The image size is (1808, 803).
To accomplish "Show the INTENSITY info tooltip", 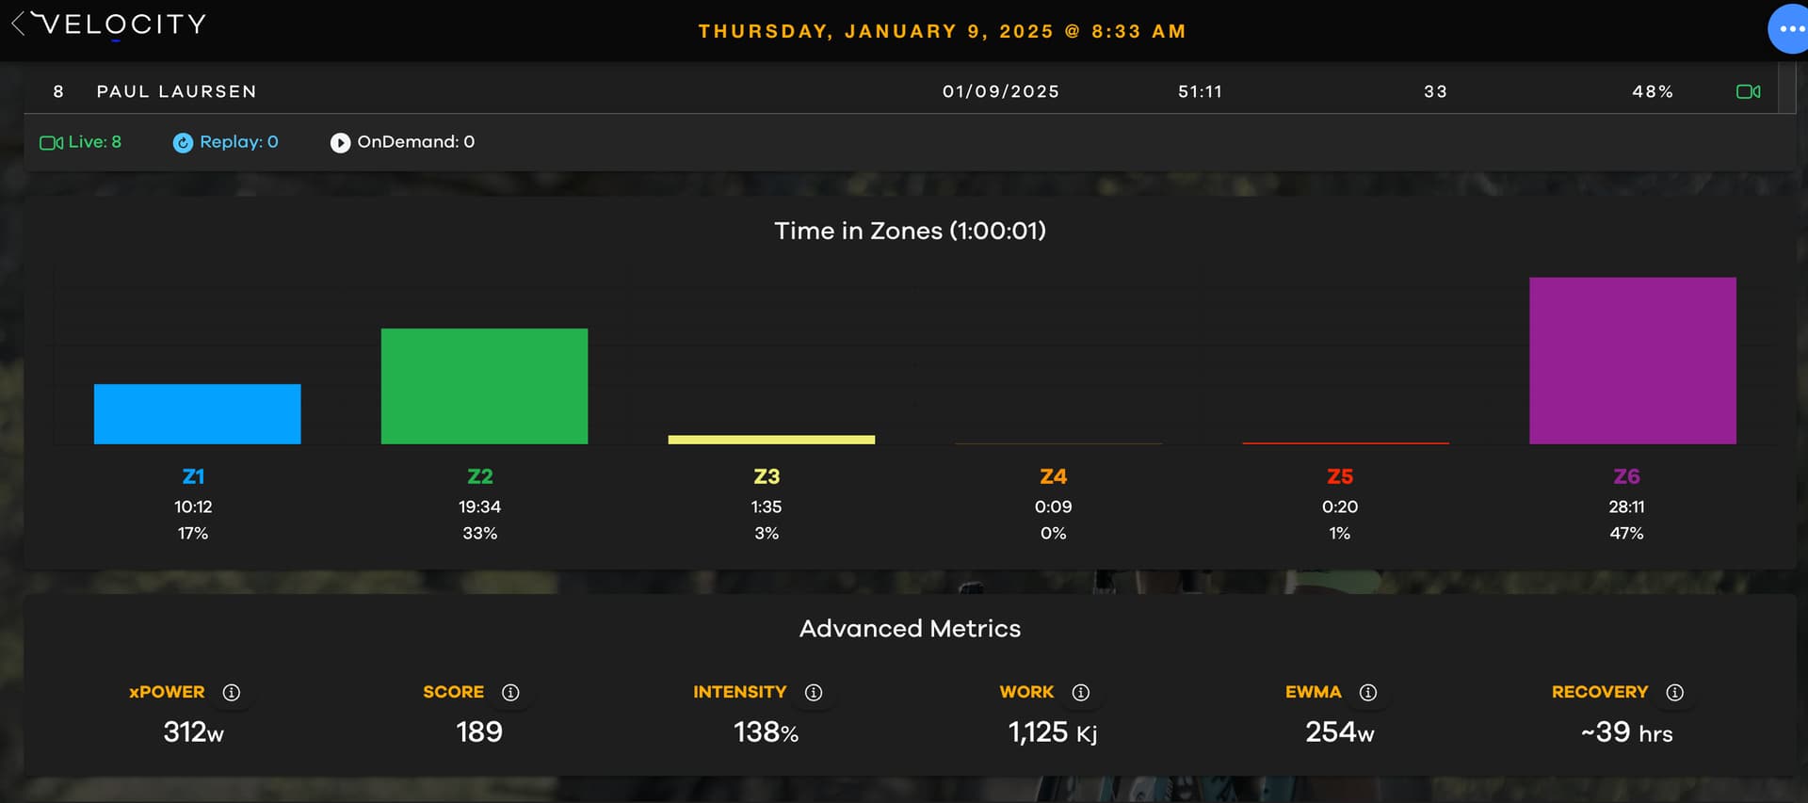I will (x=814, y=692).
